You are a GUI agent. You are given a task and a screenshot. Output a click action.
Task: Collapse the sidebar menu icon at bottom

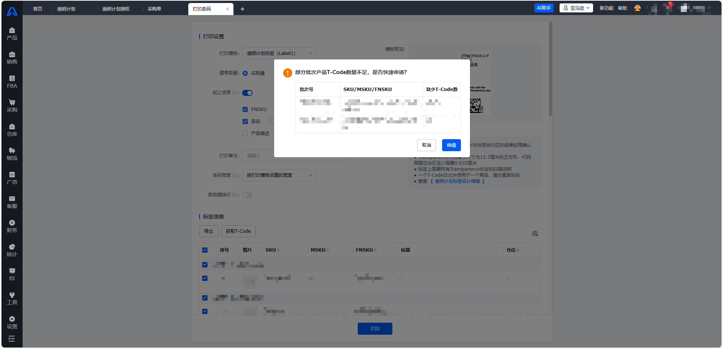click(12, 339)
